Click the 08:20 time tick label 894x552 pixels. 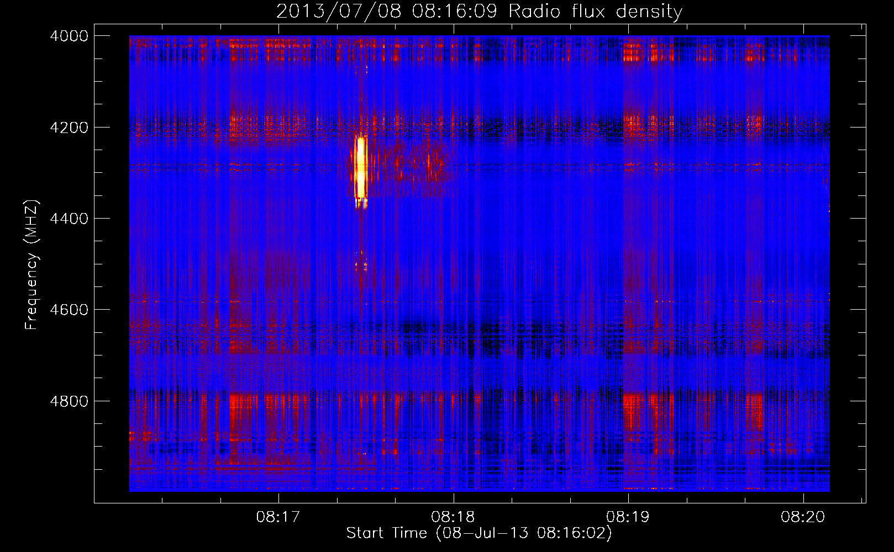[x=803, y=517]
